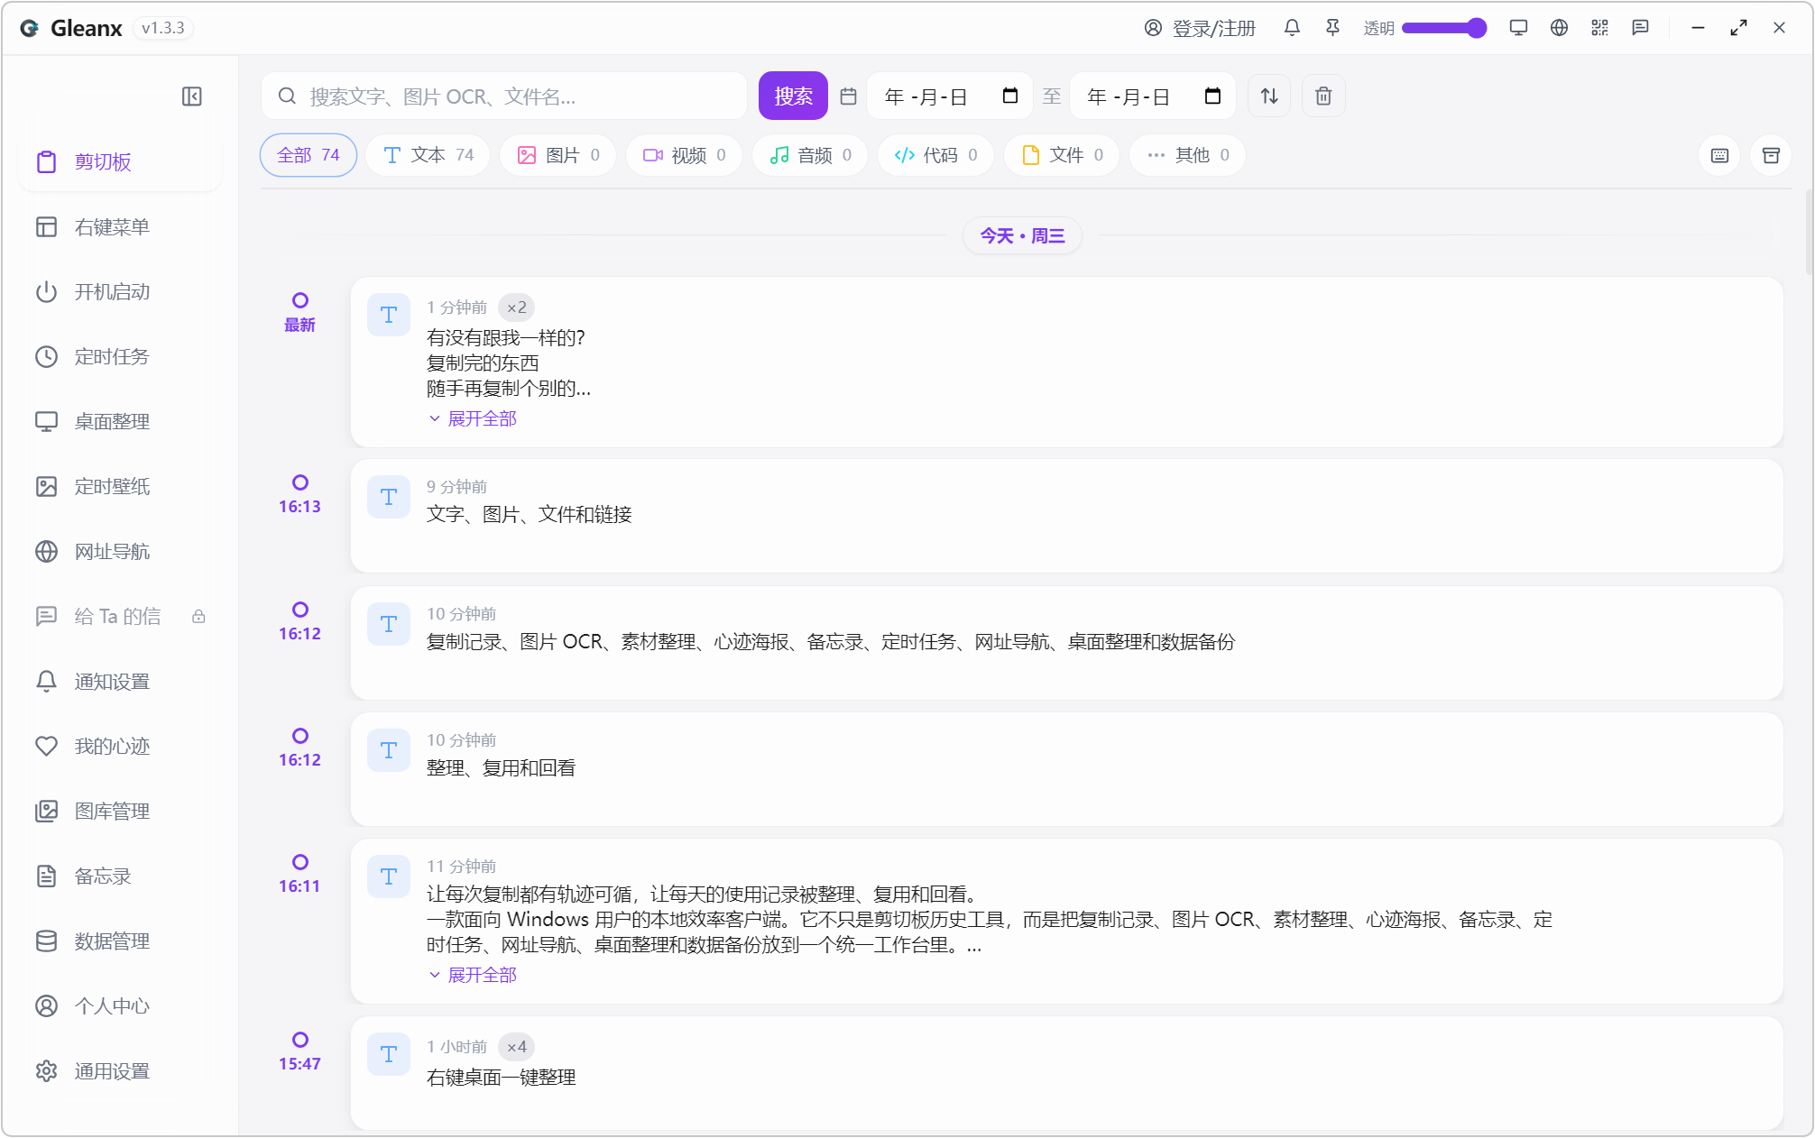Screen dimensions: 1815x1138
Task: Open the start date picker field
Action: 950,96
